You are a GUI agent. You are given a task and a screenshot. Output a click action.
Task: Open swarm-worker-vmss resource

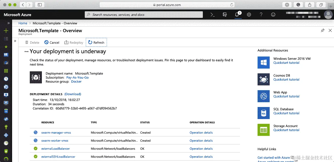[55, 141]
